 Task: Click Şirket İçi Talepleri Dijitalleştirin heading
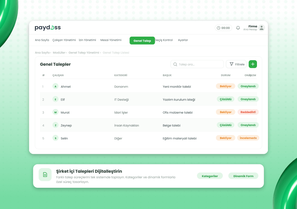89,171
